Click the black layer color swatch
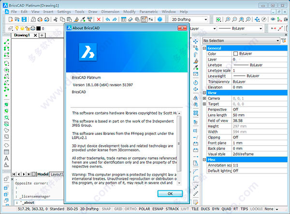This screenshot has width=290, height=214. click(39, 28)
